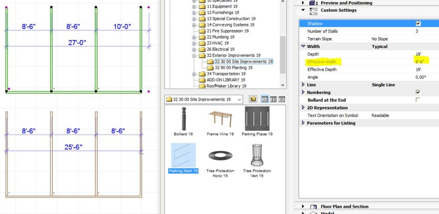Click the Line value Single Line
Image resolution: width=439 pixels, height=214 pixels.
383,85
